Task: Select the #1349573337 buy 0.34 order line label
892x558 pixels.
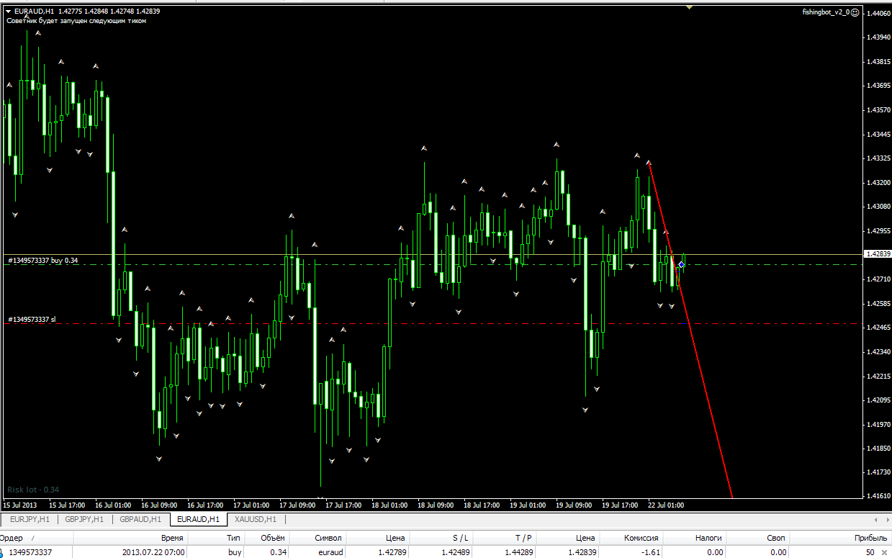Action: (43, 260)
